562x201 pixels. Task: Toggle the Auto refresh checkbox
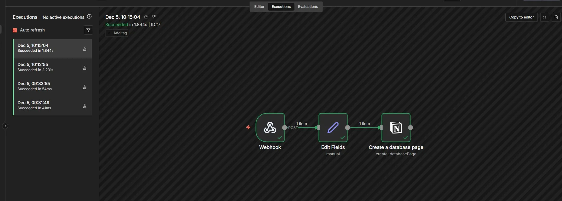pyautogui.click(x=15, y=30)
